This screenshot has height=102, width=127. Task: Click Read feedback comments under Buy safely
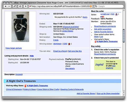[x=105, y=54]
